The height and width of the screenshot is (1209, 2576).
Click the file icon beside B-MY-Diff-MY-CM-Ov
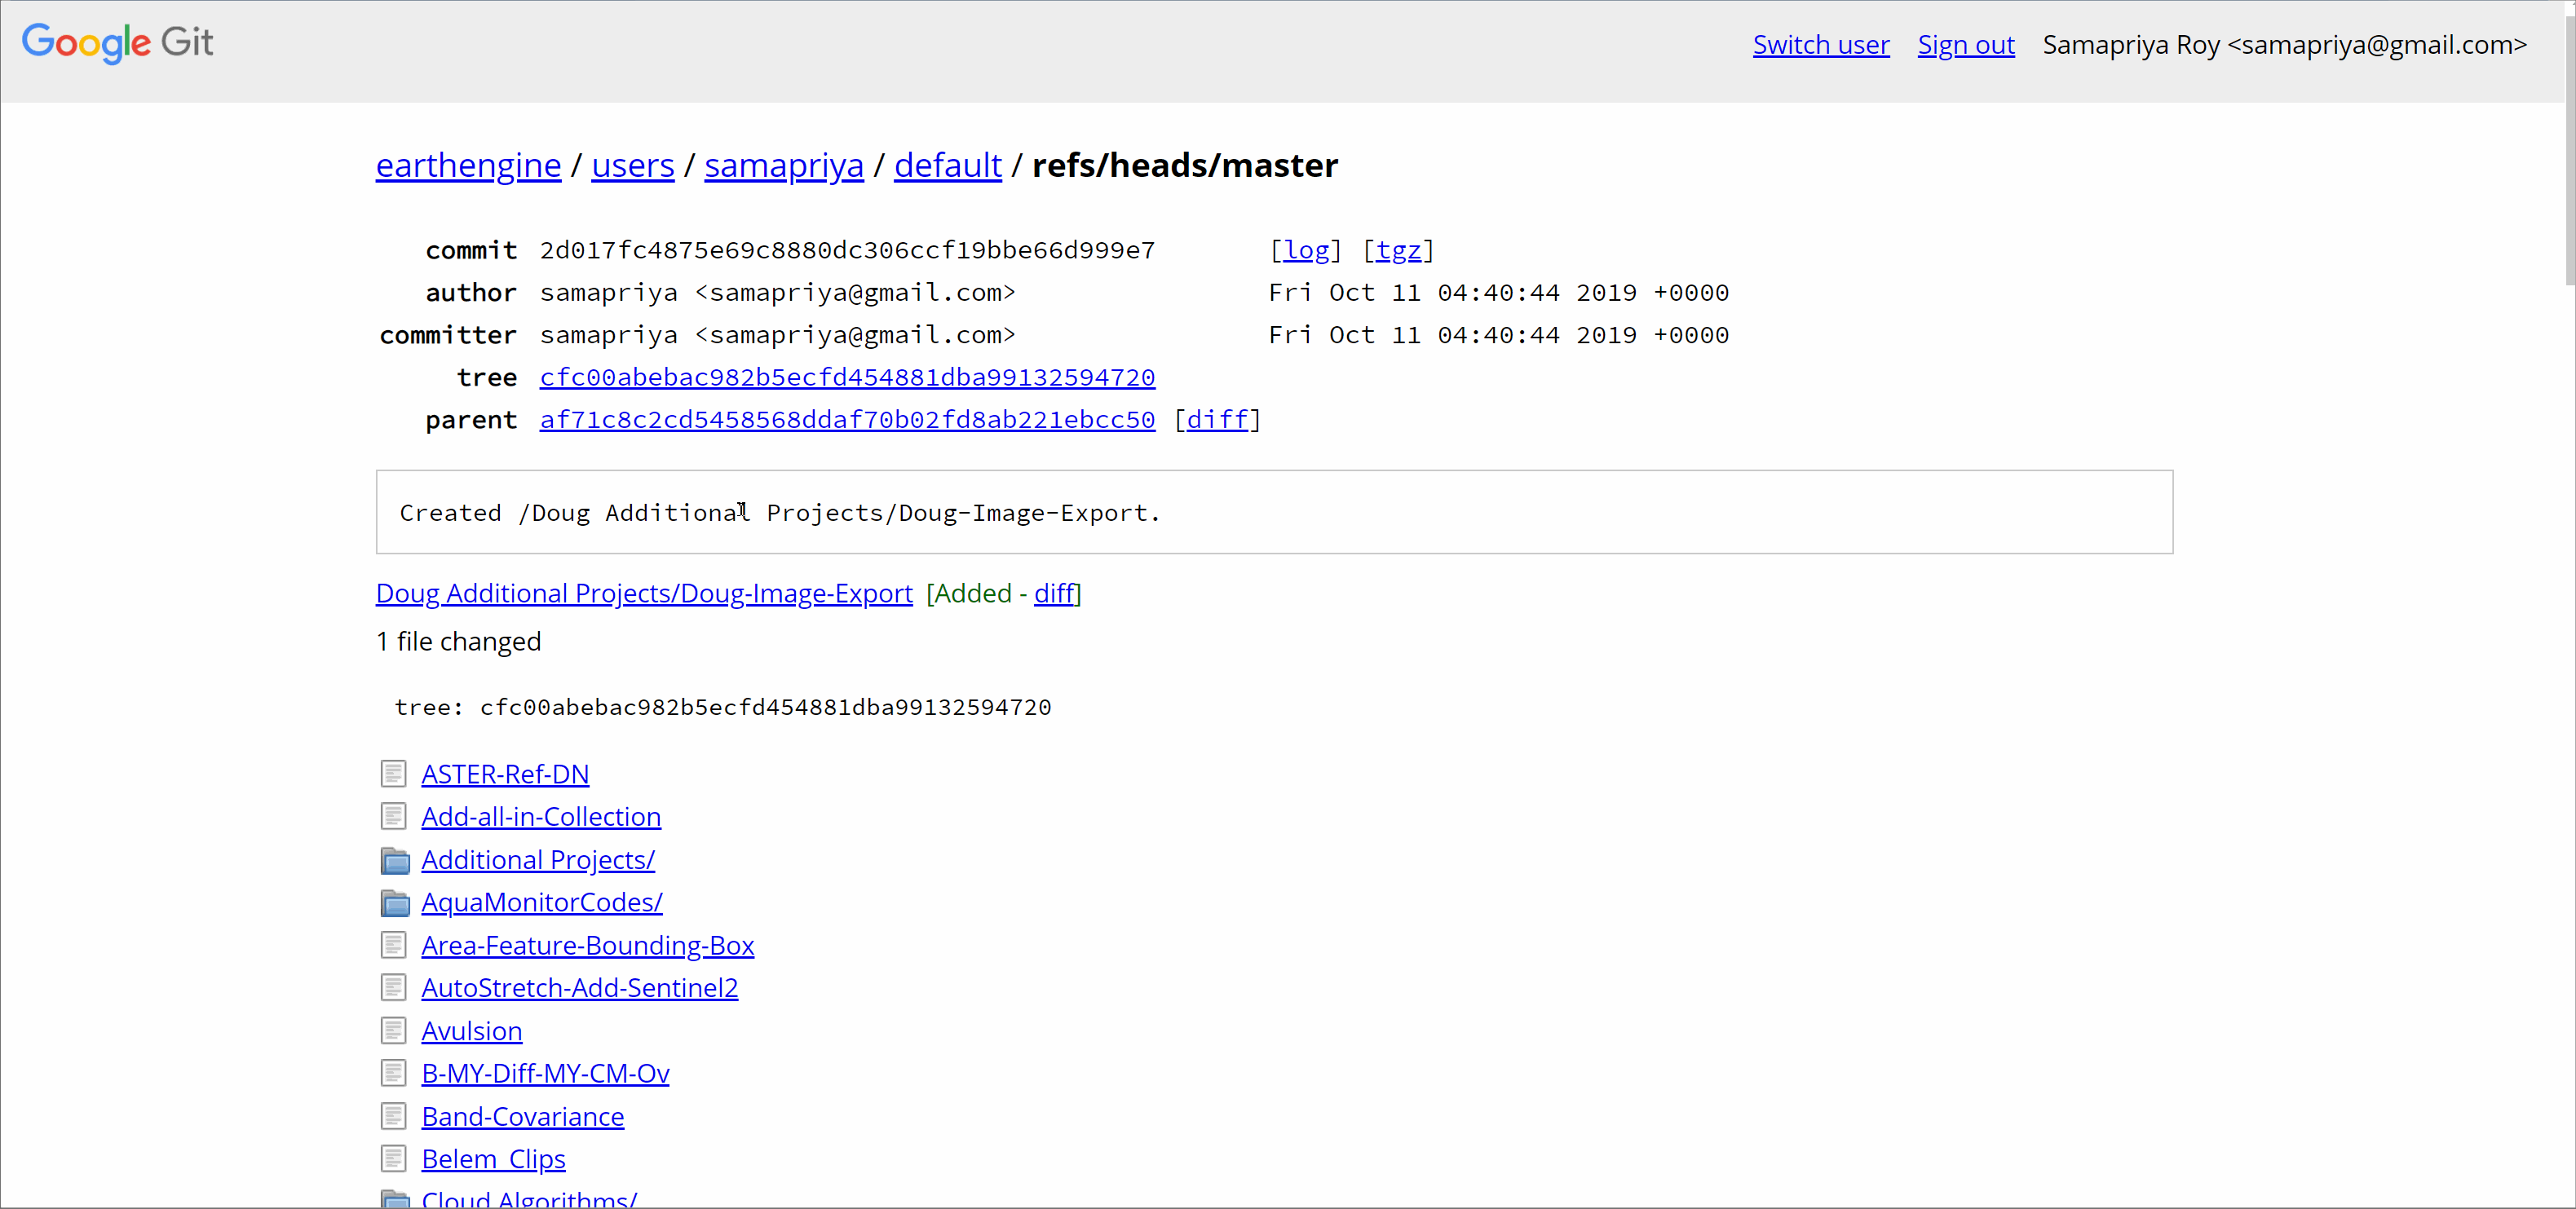point(393,1073)
